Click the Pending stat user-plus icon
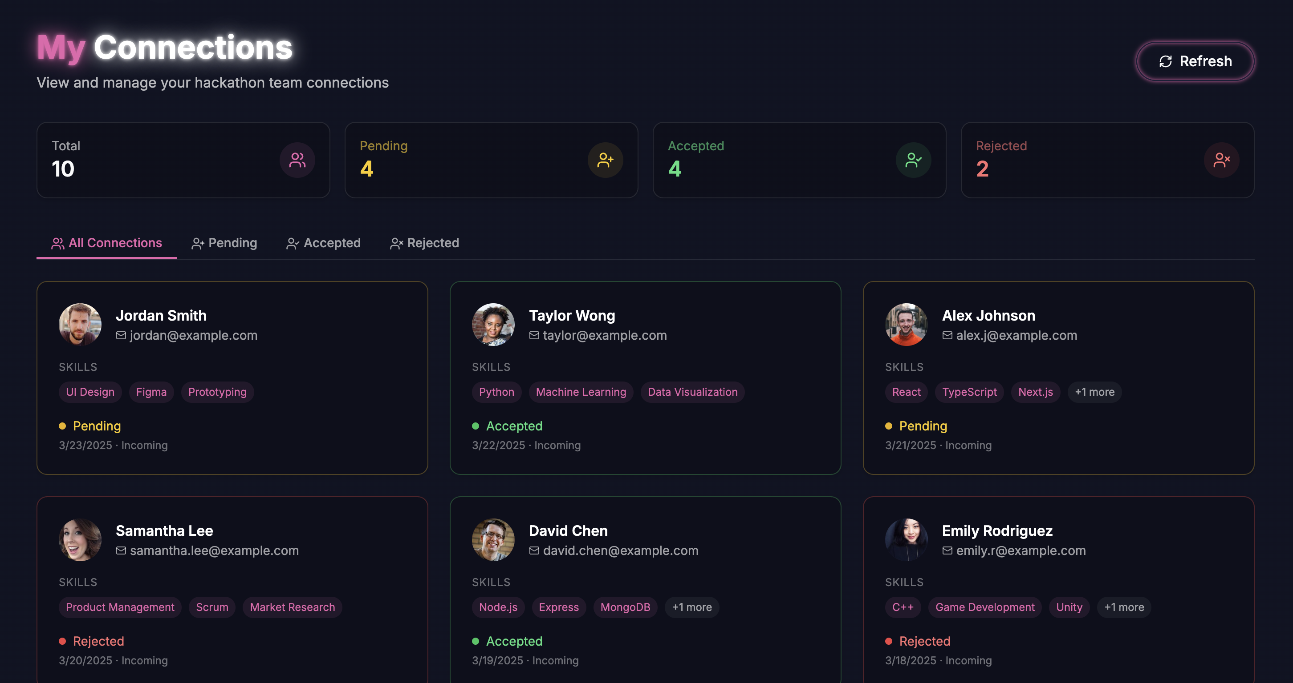 606,161
